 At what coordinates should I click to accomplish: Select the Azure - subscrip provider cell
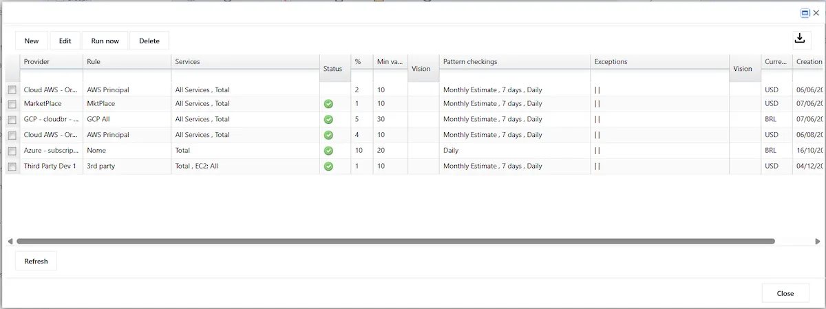(51, 151)
